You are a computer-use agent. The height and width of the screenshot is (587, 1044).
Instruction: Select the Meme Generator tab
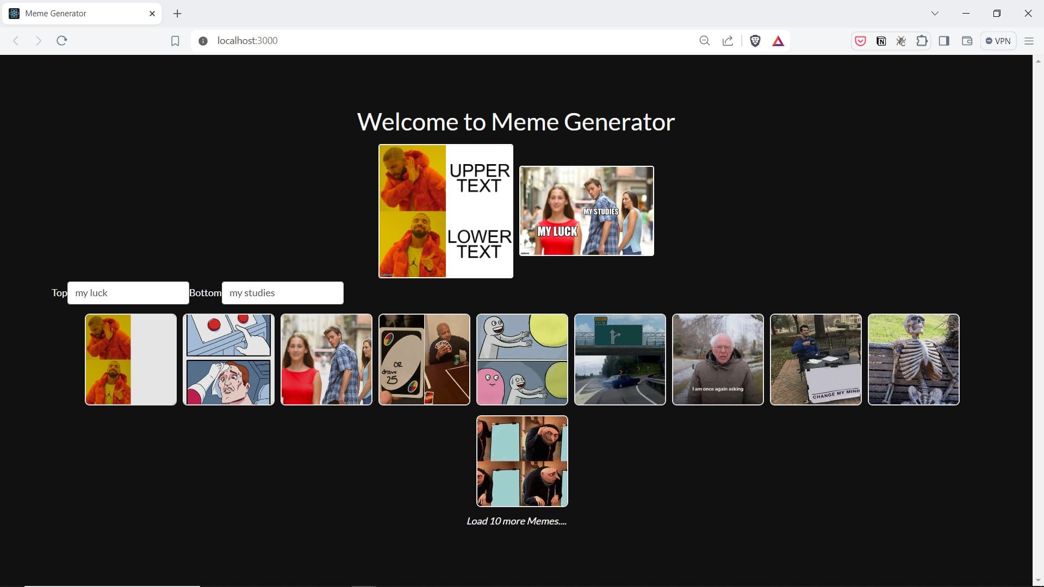coord(82,14)
